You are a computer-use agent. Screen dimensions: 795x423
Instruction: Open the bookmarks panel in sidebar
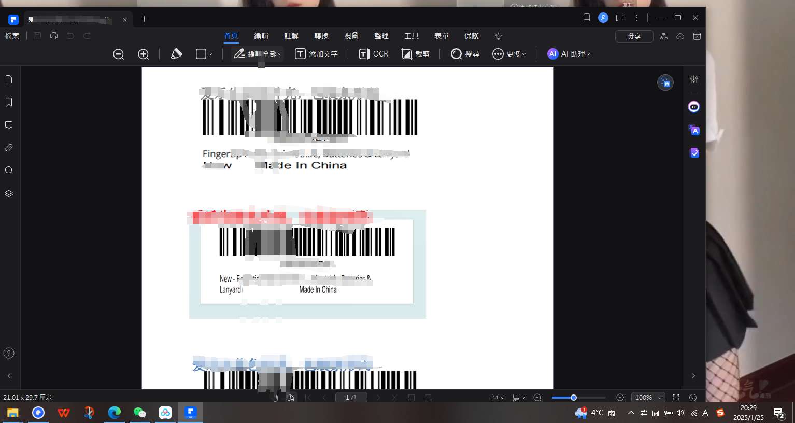9,102
